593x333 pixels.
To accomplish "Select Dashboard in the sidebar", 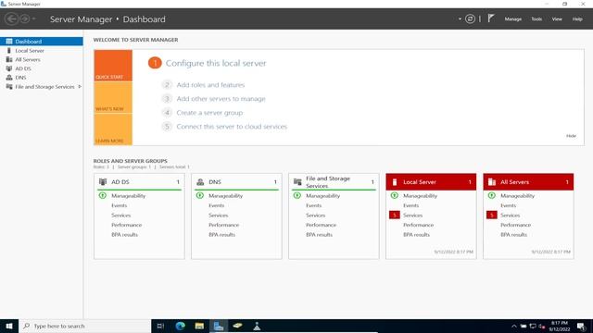I will point(42,41).
